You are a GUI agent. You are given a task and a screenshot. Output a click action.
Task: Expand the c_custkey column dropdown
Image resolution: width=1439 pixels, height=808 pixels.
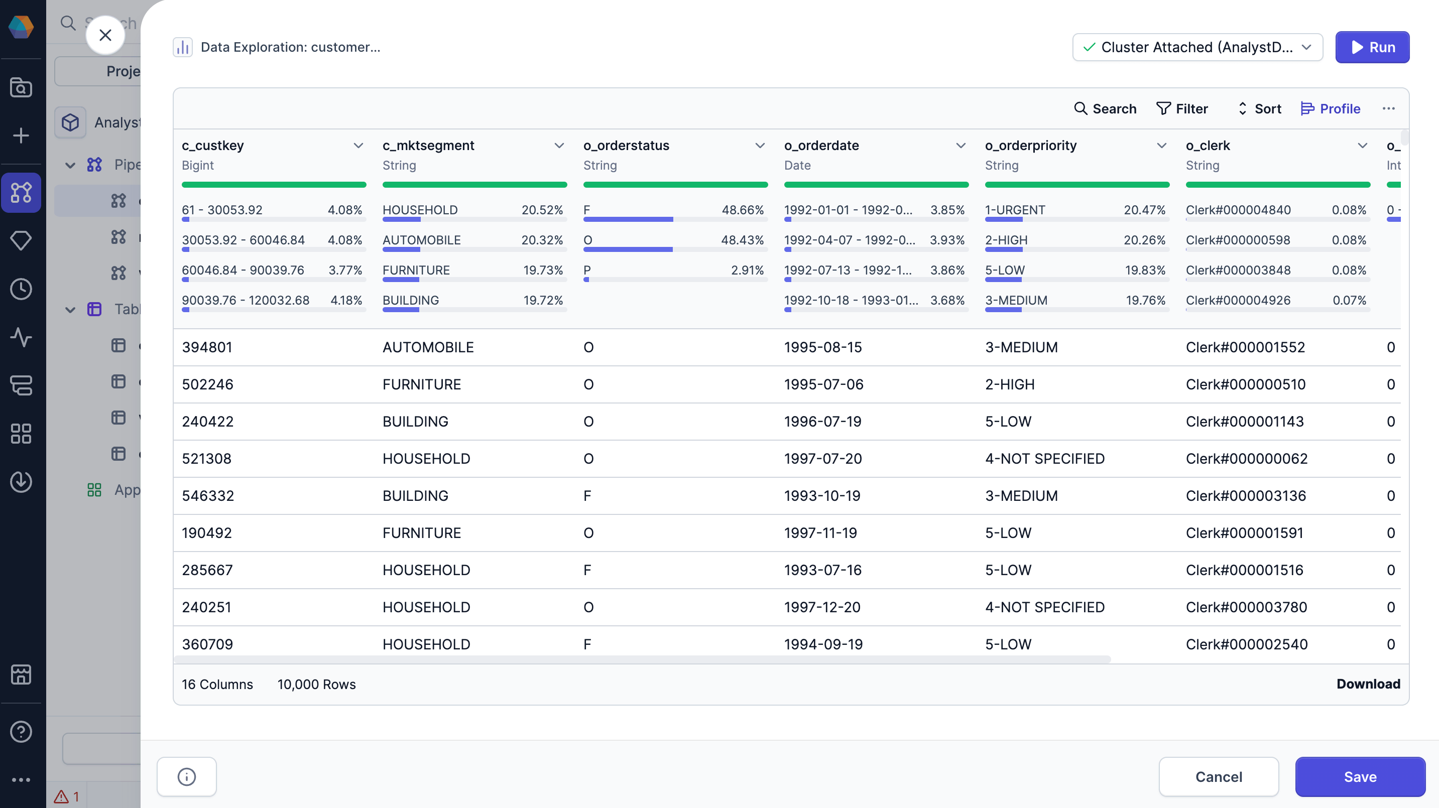tap(358, 145)
